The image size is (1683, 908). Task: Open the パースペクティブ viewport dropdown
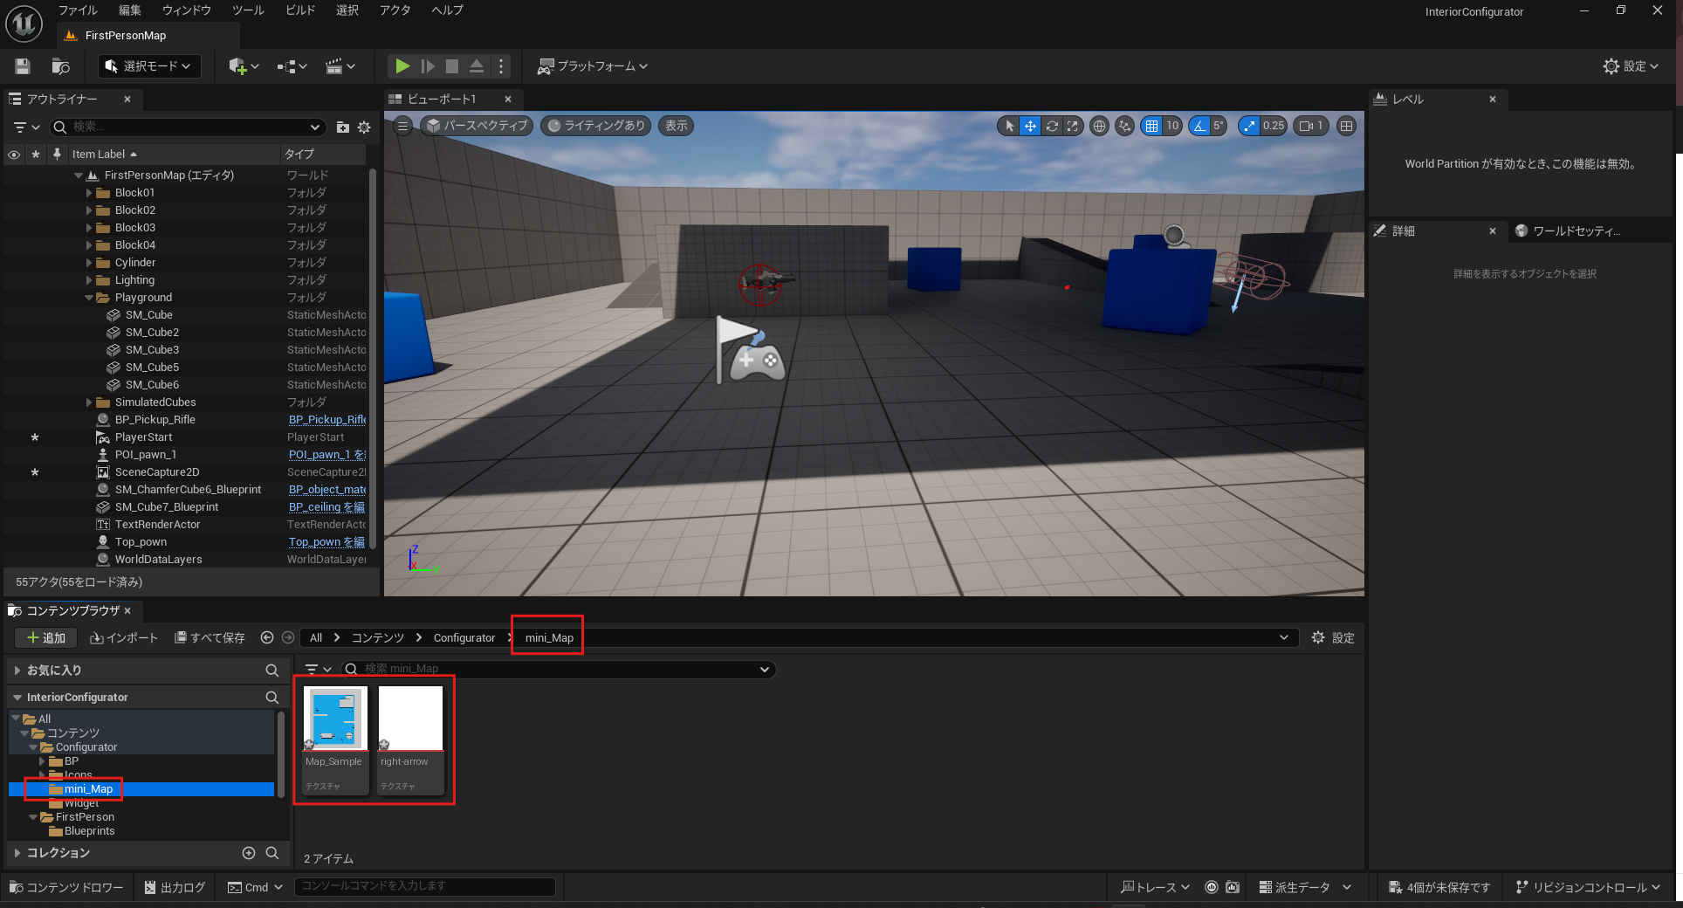tap(477, 125)
